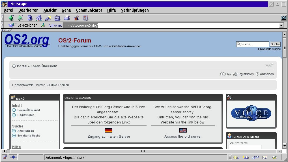Open the Address Book component bar icon
The image size is (288, 162).
265,157
